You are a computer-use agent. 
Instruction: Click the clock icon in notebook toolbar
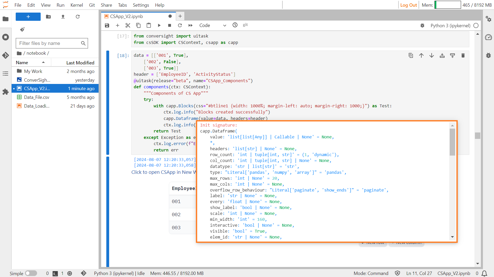tap(235, 25)
